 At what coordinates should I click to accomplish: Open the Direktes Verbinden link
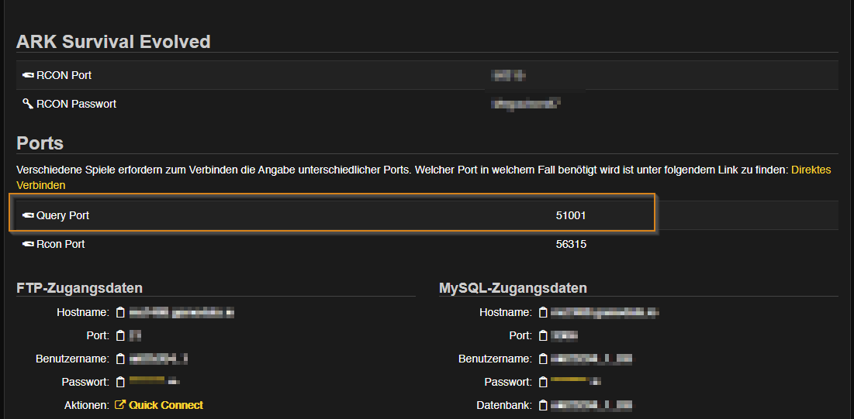pyautogui.click(x=811, y=170)
